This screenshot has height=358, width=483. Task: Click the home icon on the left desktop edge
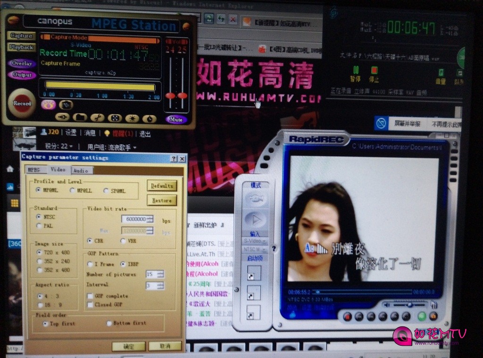pos(10,169)
